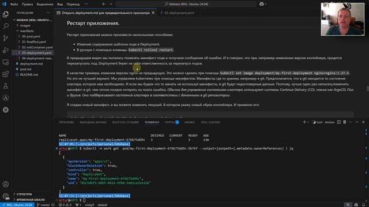Open the Copilot icon in title bar
This screenshot has width=369, height=207.
point(261,4)
